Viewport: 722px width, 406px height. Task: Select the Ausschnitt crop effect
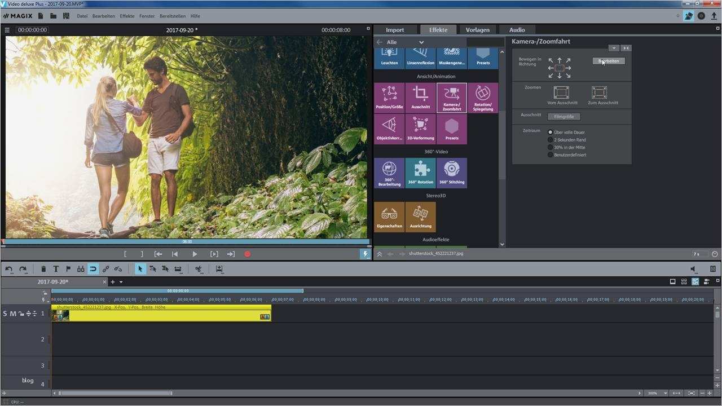click(x=420, y=97)
